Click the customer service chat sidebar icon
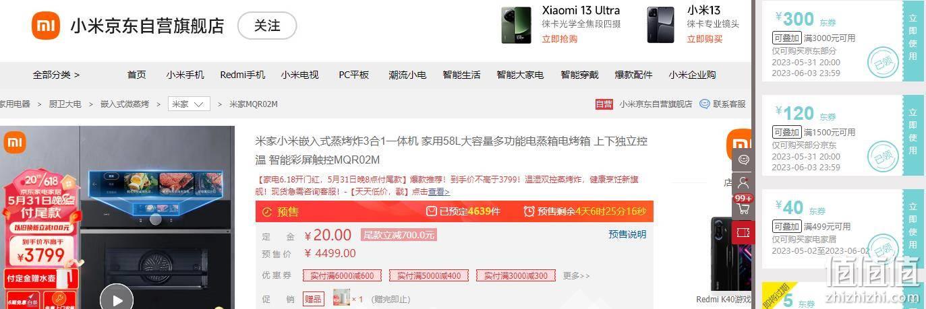Image resolution: width=926 pixels, height=309 pixels. click(x=743, y=160)
